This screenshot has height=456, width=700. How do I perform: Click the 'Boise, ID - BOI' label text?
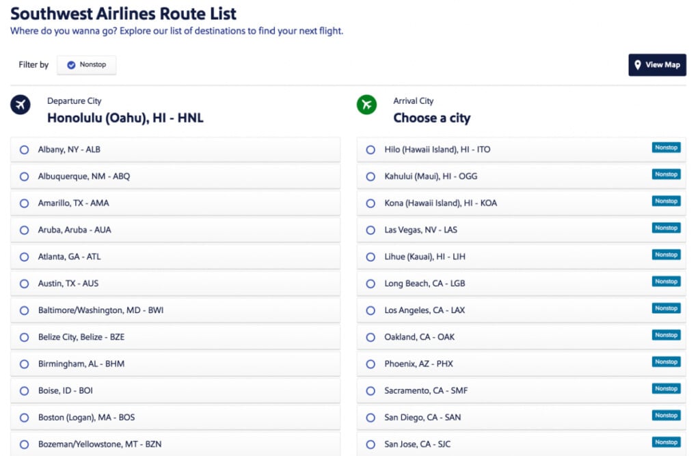65,391
